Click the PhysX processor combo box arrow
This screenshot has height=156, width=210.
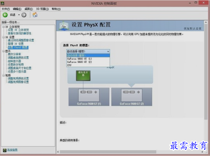click(108, 51)
